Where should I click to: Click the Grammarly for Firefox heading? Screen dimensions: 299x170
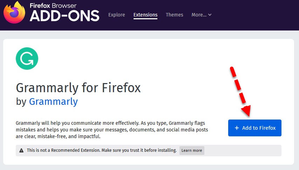tap(78, 87)
